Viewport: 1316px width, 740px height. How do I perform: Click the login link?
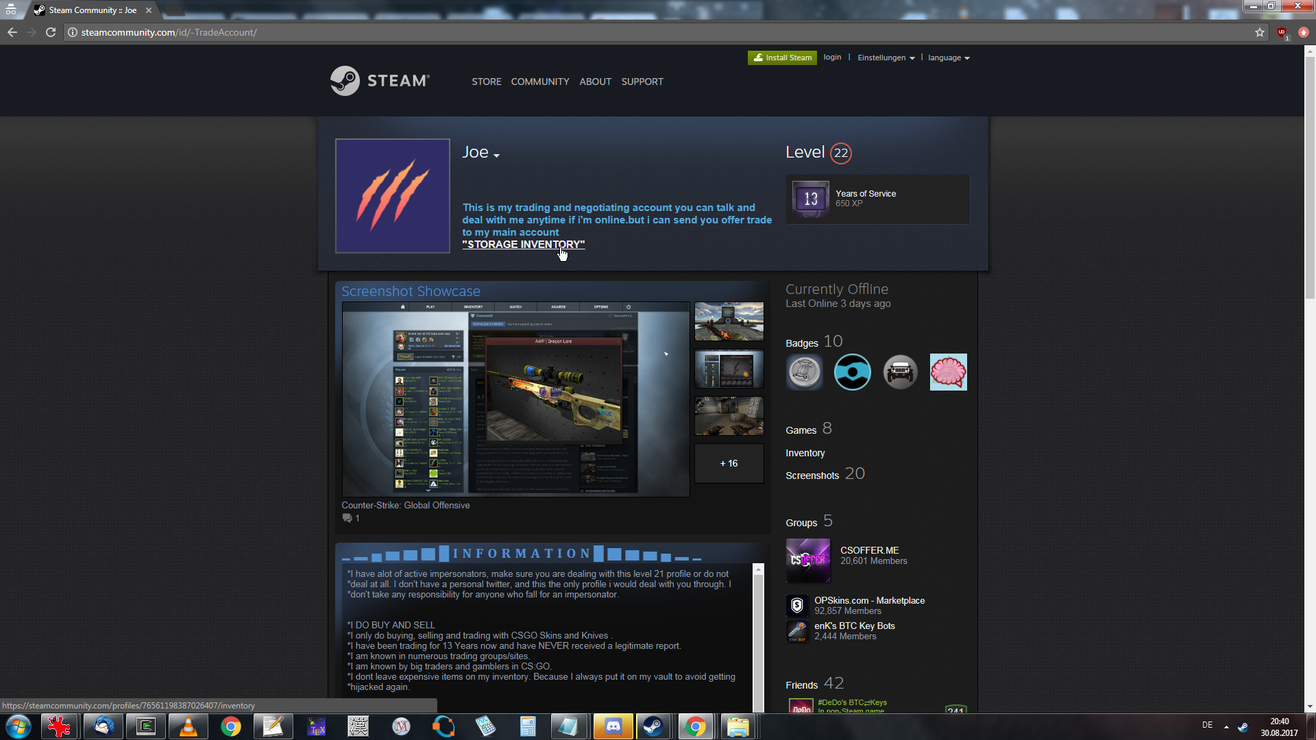point(832,58)
